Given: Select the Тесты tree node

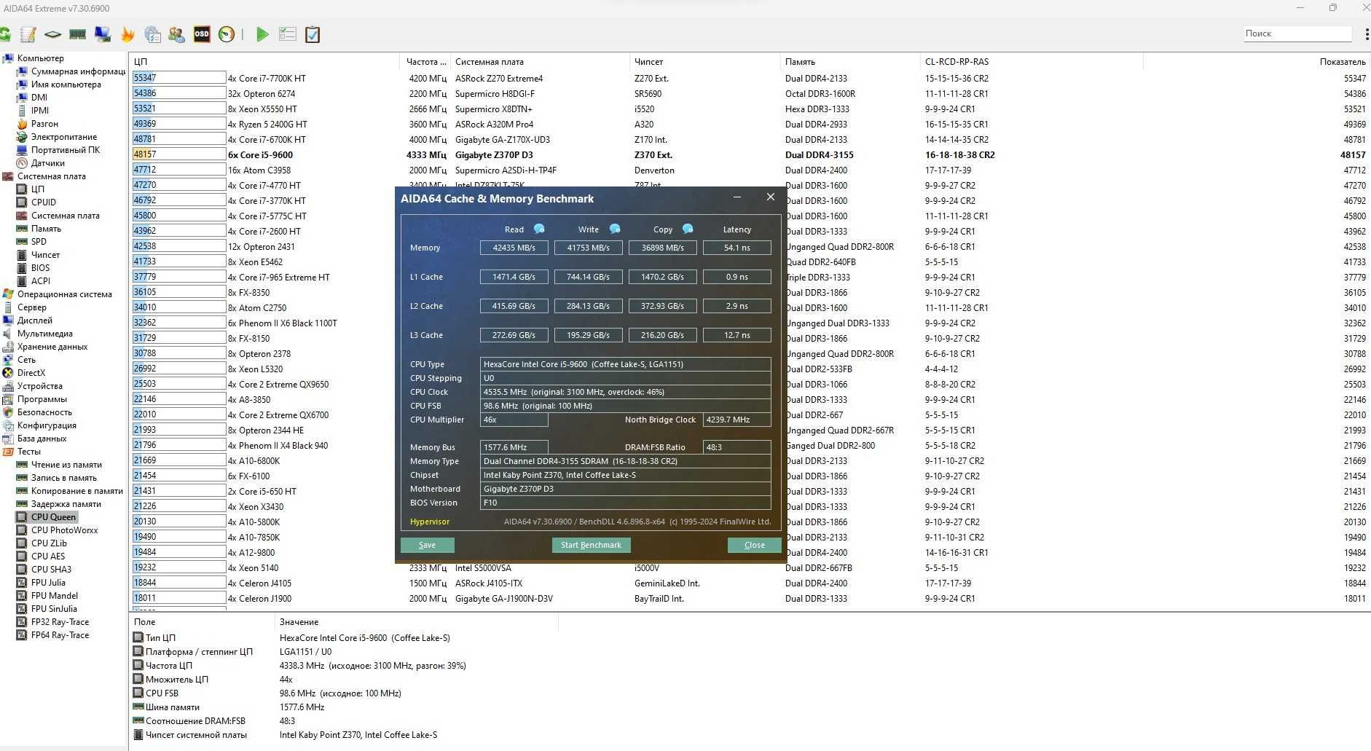Looking at the screenshot, I should pos(28,452).
